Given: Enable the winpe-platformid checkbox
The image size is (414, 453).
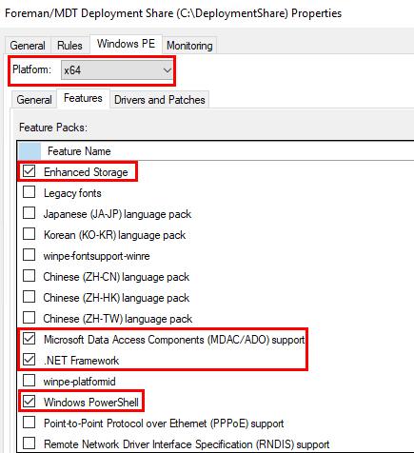Looking at the screenshot, I should 29,381.
